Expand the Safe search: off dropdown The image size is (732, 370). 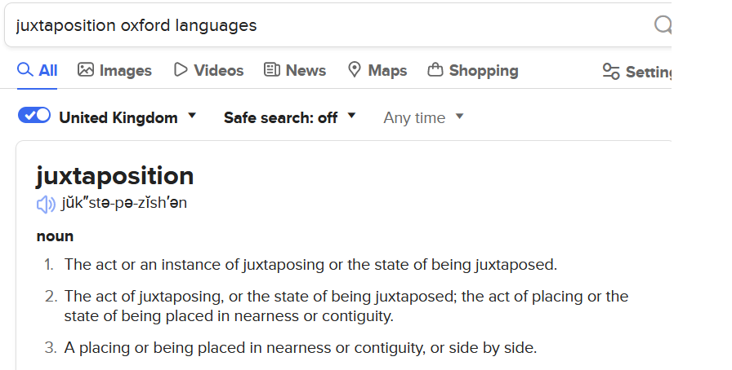tap(351, 117)
